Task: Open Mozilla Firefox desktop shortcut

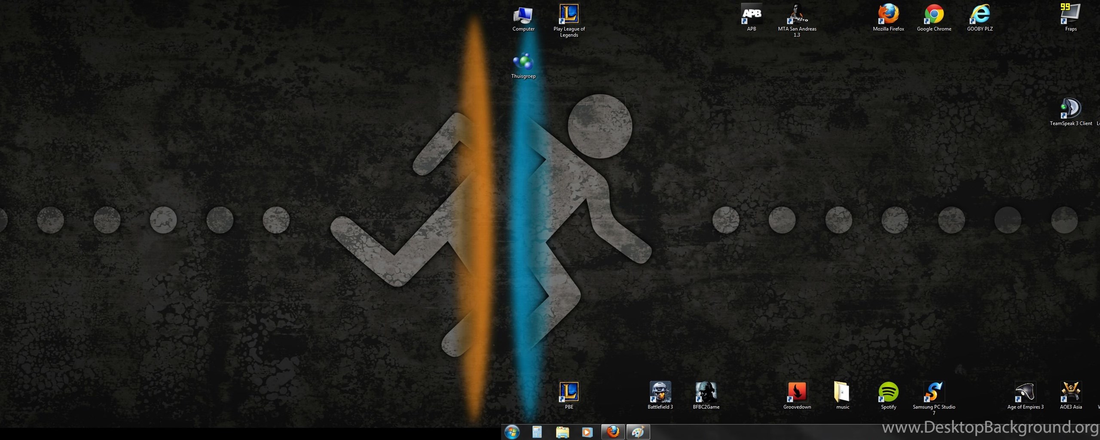Action: tap(888, 18)
